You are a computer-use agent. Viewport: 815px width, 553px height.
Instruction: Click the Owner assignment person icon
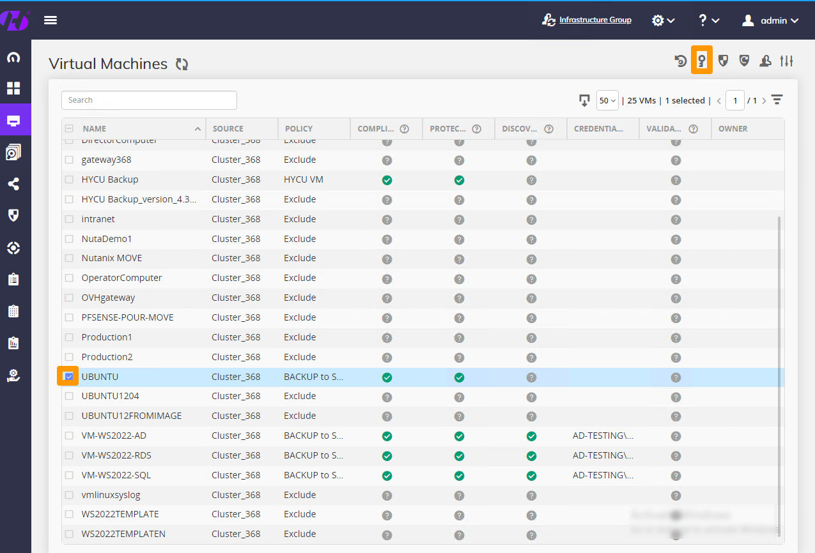pos(765,60)
